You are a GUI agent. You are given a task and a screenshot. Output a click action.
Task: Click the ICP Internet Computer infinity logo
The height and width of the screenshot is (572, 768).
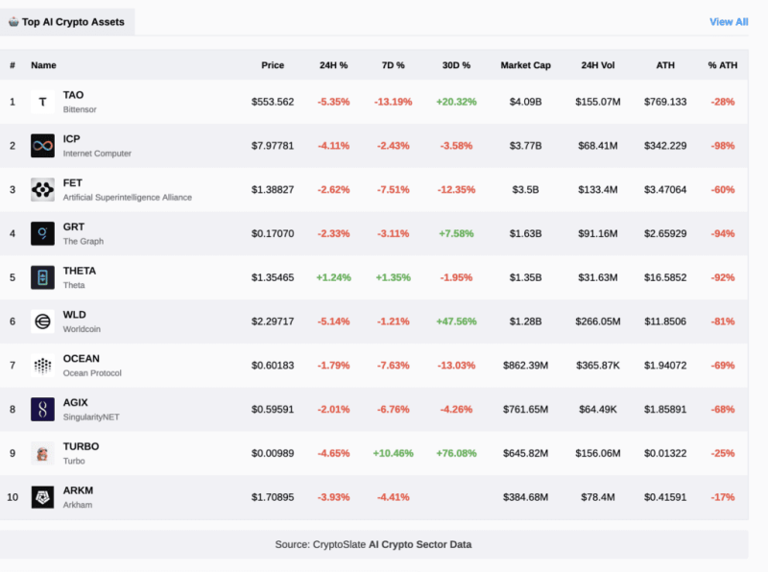click(42, 146)
